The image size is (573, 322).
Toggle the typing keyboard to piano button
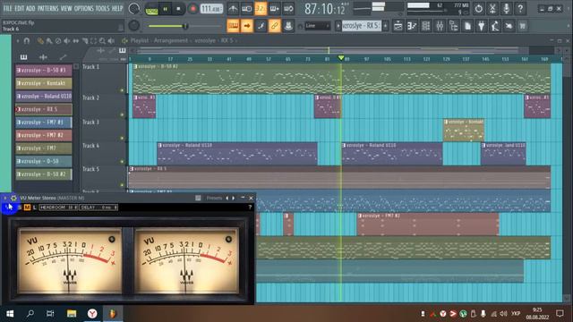tap(233, 26)
